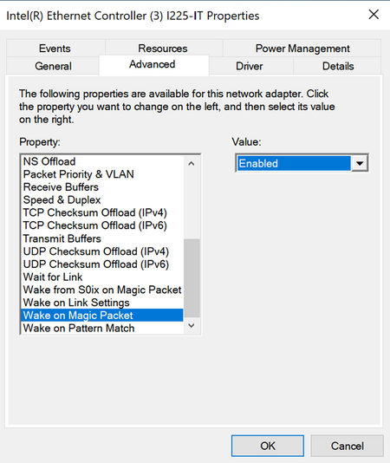This screenshot has width=390, height=463.
Task: Go to Power Management tab
Action: pyautogui.click(x=302, y=49)
